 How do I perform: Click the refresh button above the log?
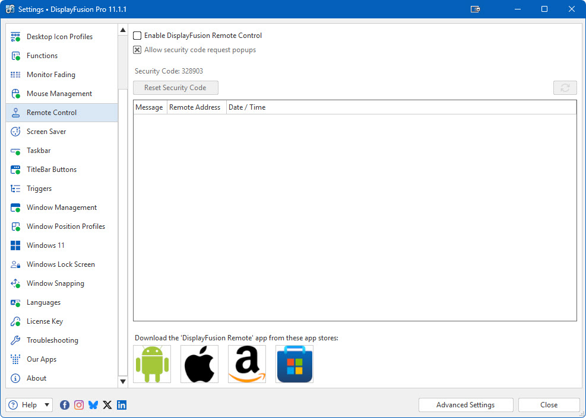click(x=565, y=88)
